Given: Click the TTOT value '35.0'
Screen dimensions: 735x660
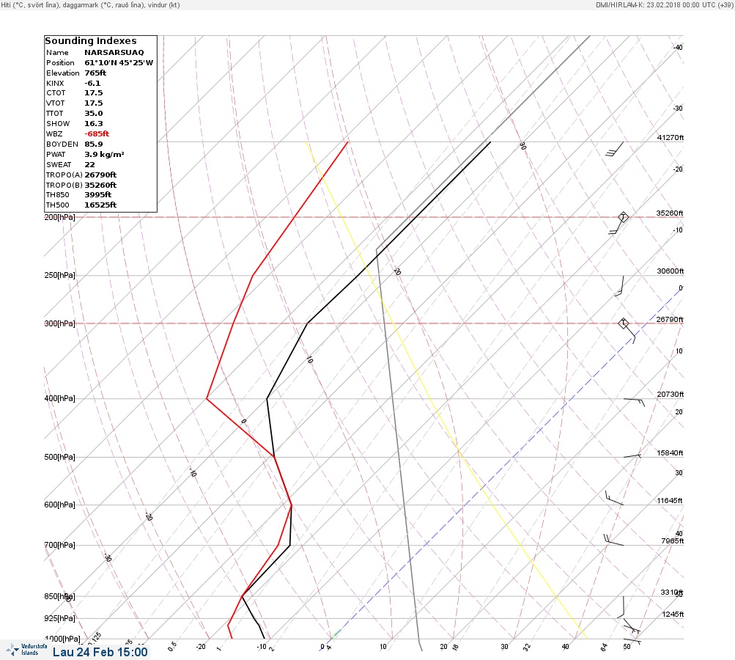Looking at the screenshot, I should (x=94, y=114).
